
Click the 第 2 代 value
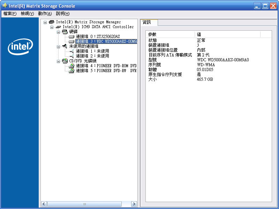[203, 55]
